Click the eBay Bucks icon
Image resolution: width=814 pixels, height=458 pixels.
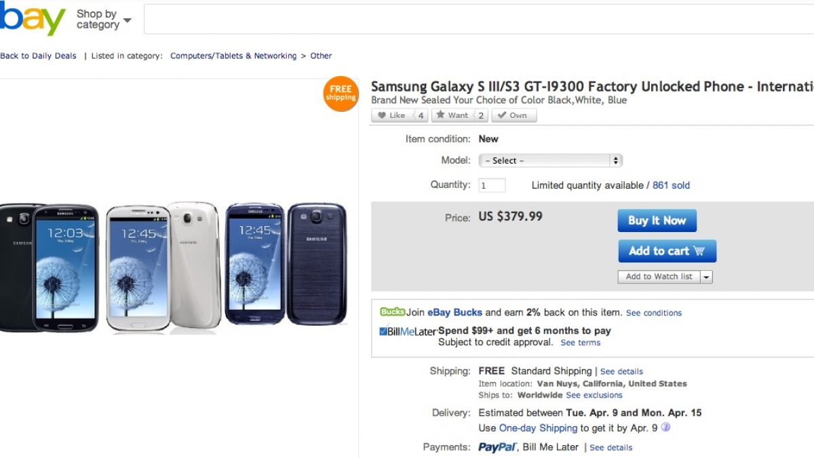[x=392, y=312]
